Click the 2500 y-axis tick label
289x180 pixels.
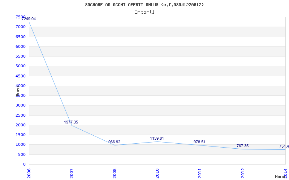[x=21, y=115]
